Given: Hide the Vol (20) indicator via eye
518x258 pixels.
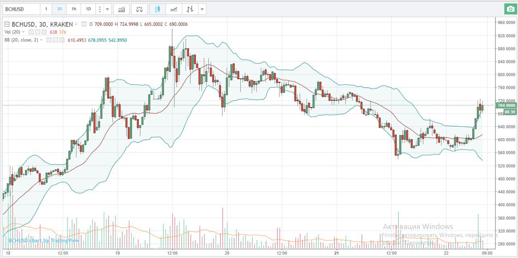Looking at the screenshot, I should click(30, 32).
